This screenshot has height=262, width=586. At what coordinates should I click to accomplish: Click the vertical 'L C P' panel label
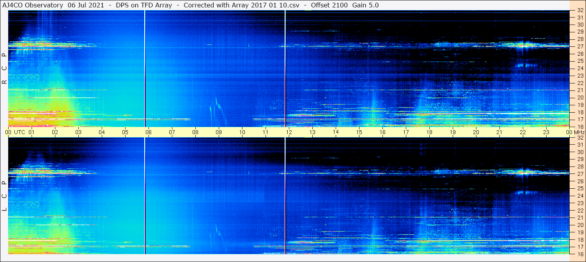coord(4,196)
